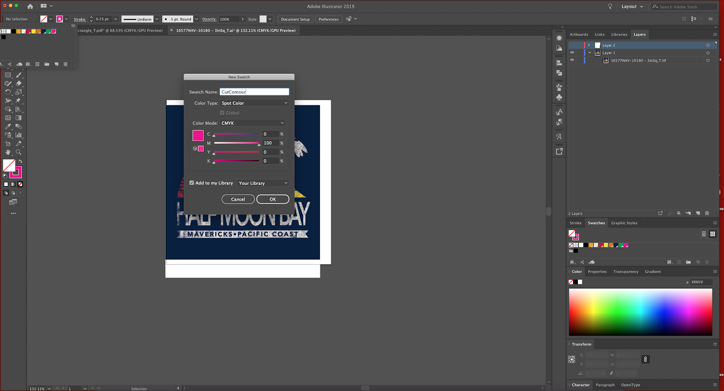Click OK in New Swatch dialog

point(273,199)
